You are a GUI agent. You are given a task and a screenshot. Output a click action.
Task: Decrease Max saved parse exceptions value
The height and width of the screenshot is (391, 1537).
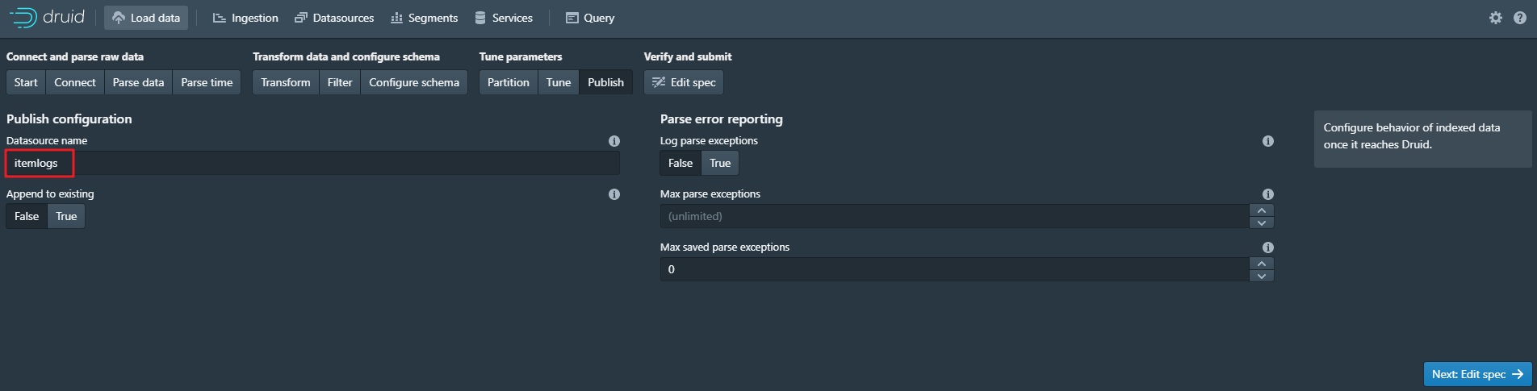click(x=1262, y=276)
